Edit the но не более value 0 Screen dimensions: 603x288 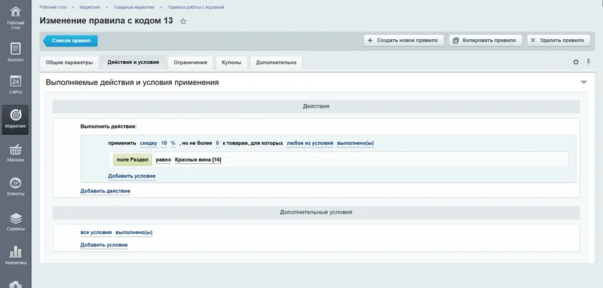[x=217, y=144]
